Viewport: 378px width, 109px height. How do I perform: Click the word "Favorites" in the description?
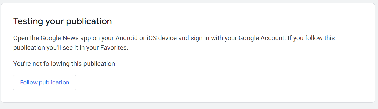point(114,48)
